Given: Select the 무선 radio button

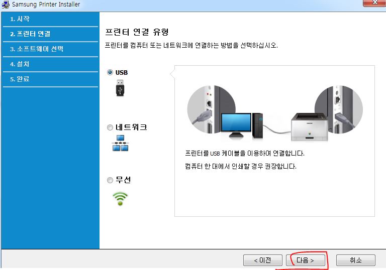Looking at the screenshot, I should coord(110,180).
